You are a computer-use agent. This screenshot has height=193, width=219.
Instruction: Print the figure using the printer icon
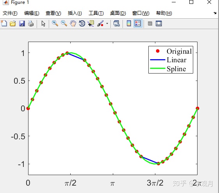point(31,23)
